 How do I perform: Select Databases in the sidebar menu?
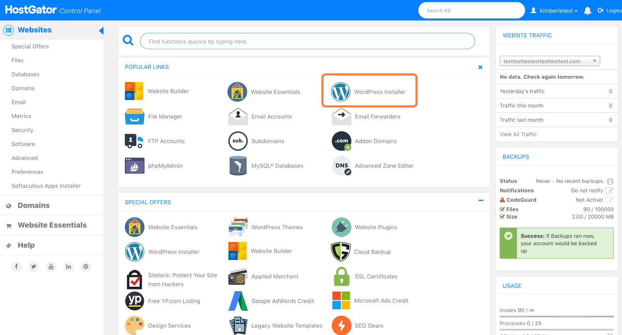[x=25, y=74]
